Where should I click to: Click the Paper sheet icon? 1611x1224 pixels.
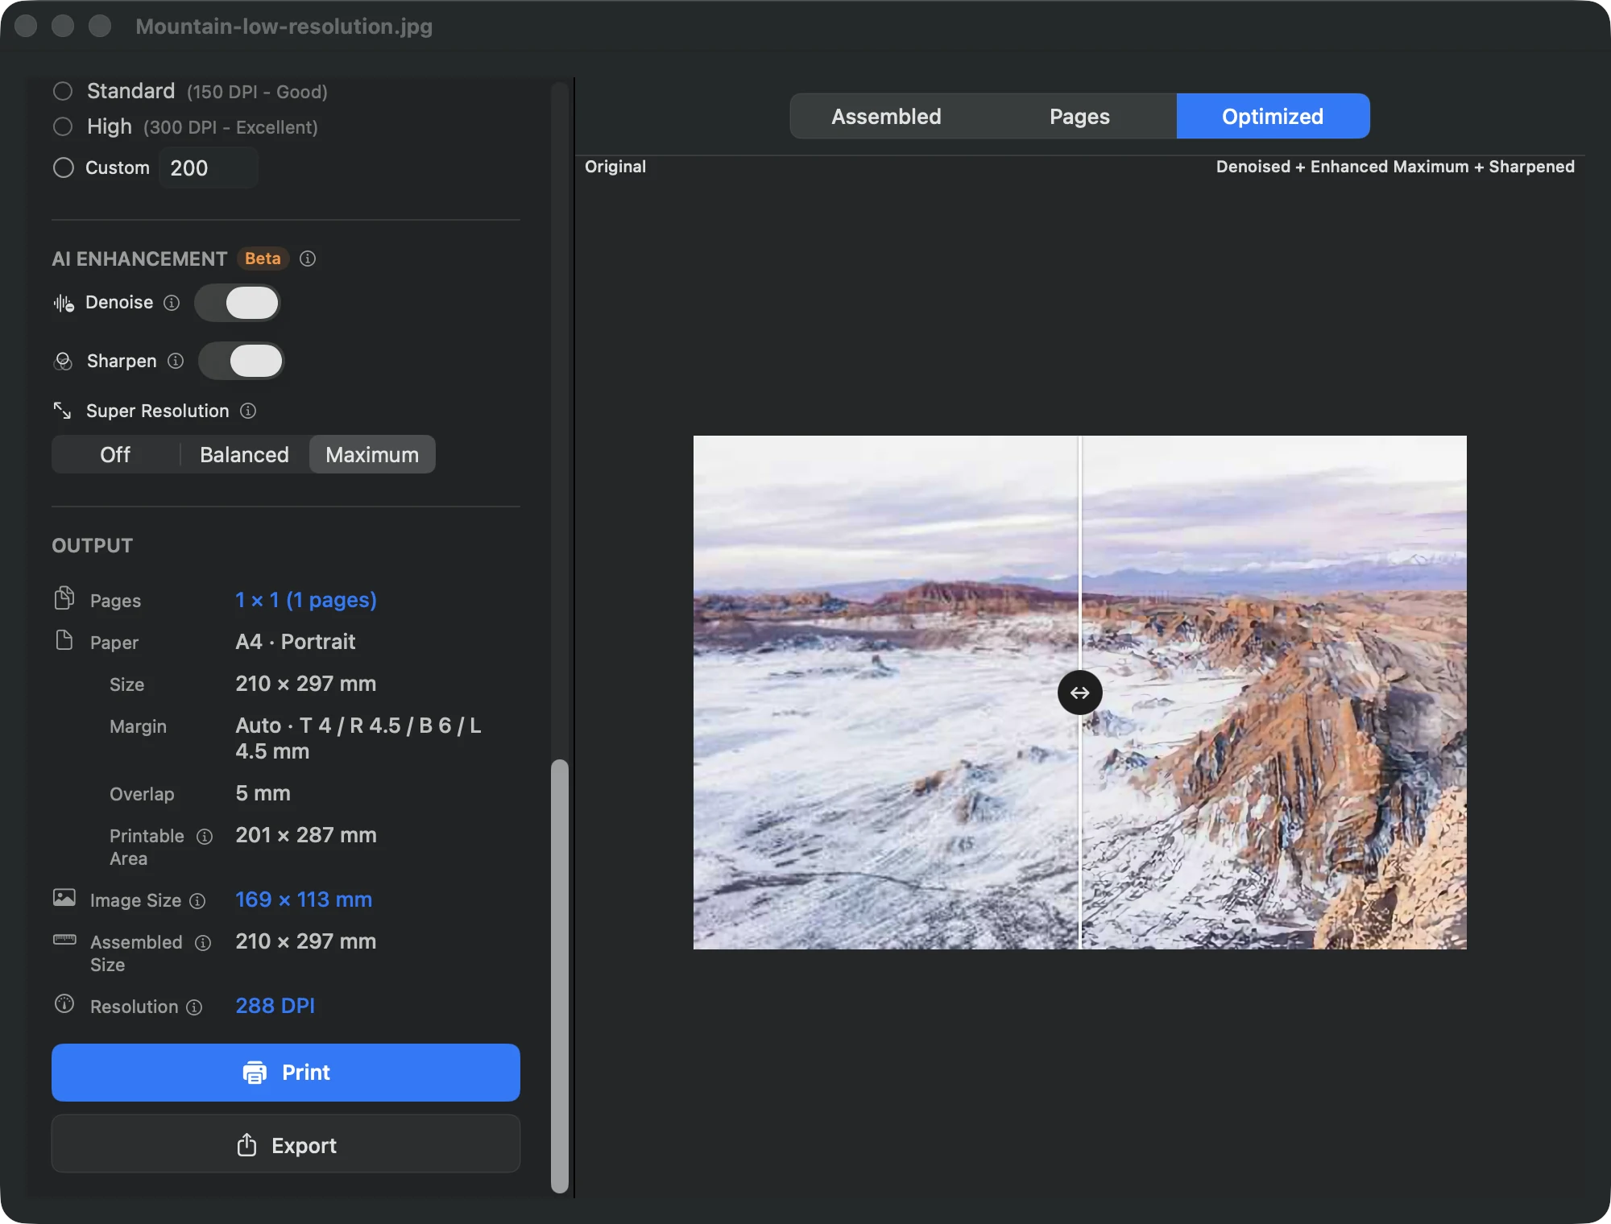coord(64,641)
